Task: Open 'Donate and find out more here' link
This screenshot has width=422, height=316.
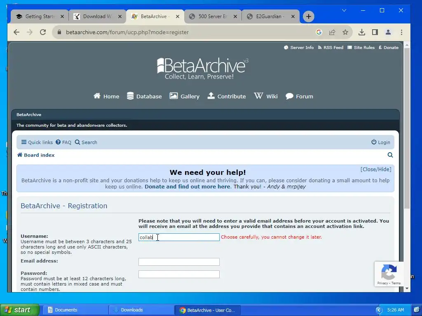Action: pyautogui.click(x=188, y=186)
